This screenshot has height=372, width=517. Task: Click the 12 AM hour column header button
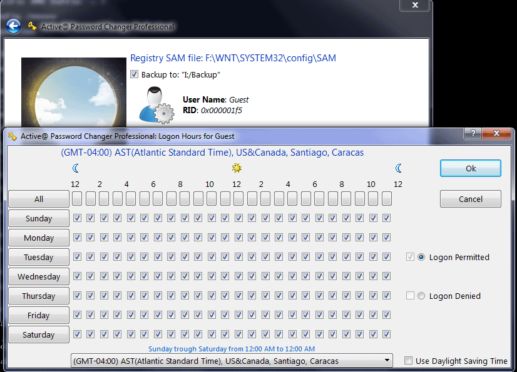[x=77, y=198]
